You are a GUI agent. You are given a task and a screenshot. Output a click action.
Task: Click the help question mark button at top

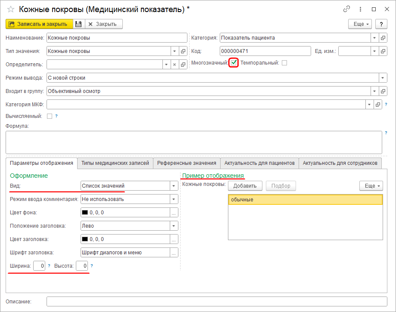[381, 24]
